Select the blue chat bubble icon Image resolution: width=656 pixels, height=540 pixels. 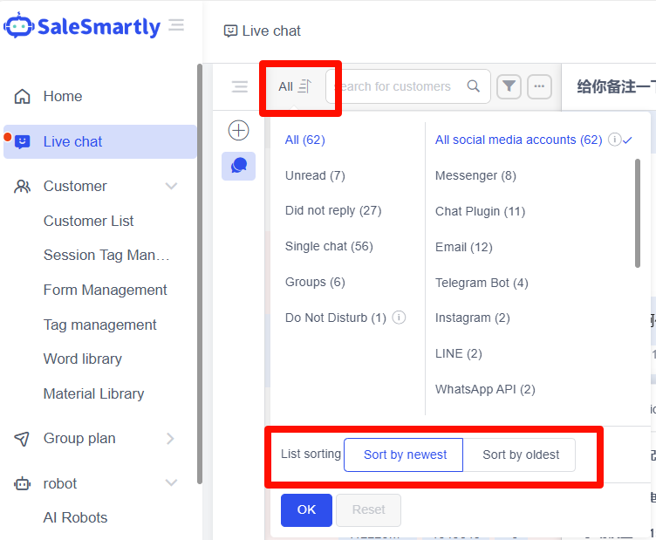[x=238, y=166]
